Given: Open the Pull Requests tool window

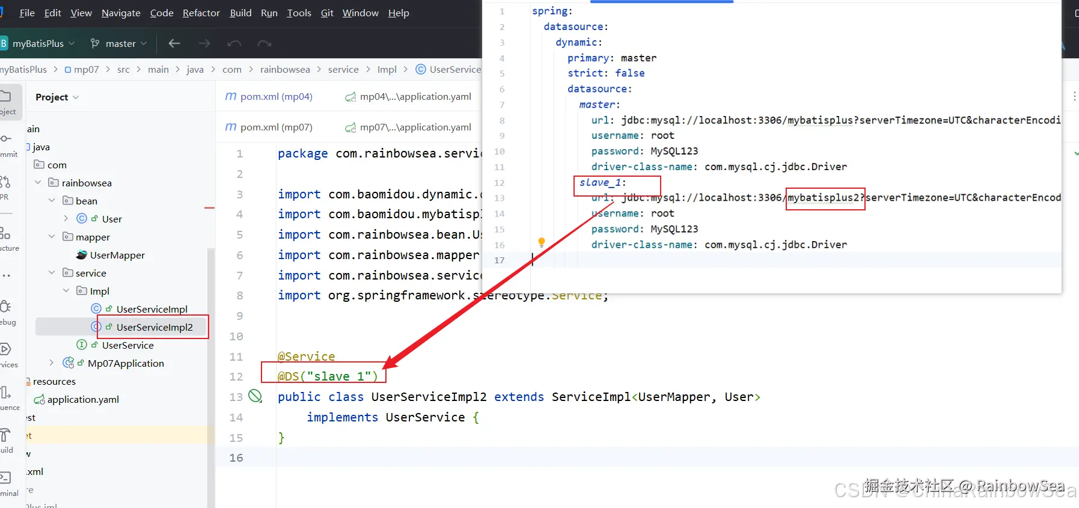Looking at the screenshot, I should 5,188.
